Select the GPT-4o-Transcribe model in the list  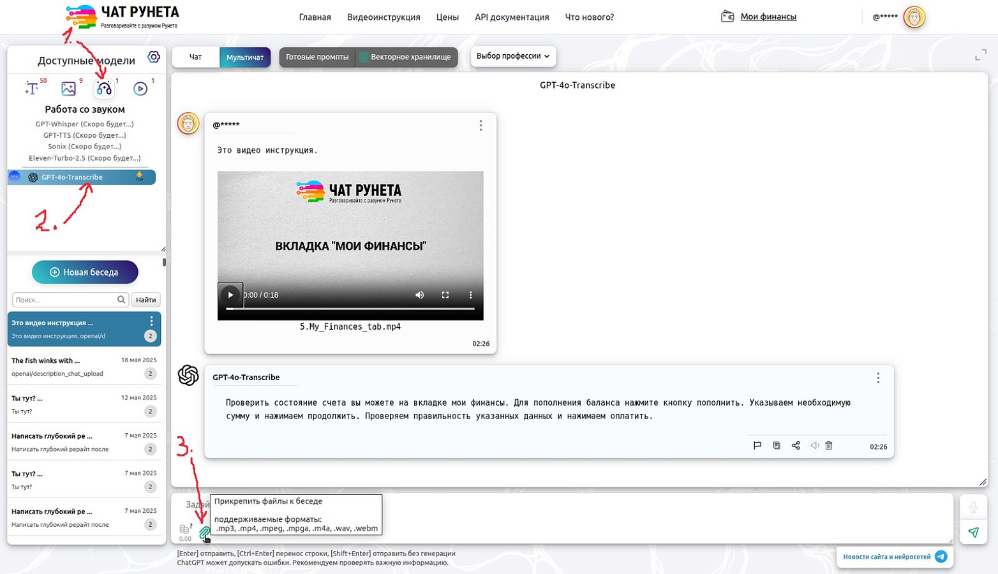pos(82,177)
